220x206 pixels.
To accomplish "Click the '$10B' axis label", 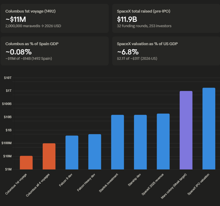I will coord(8,117).
